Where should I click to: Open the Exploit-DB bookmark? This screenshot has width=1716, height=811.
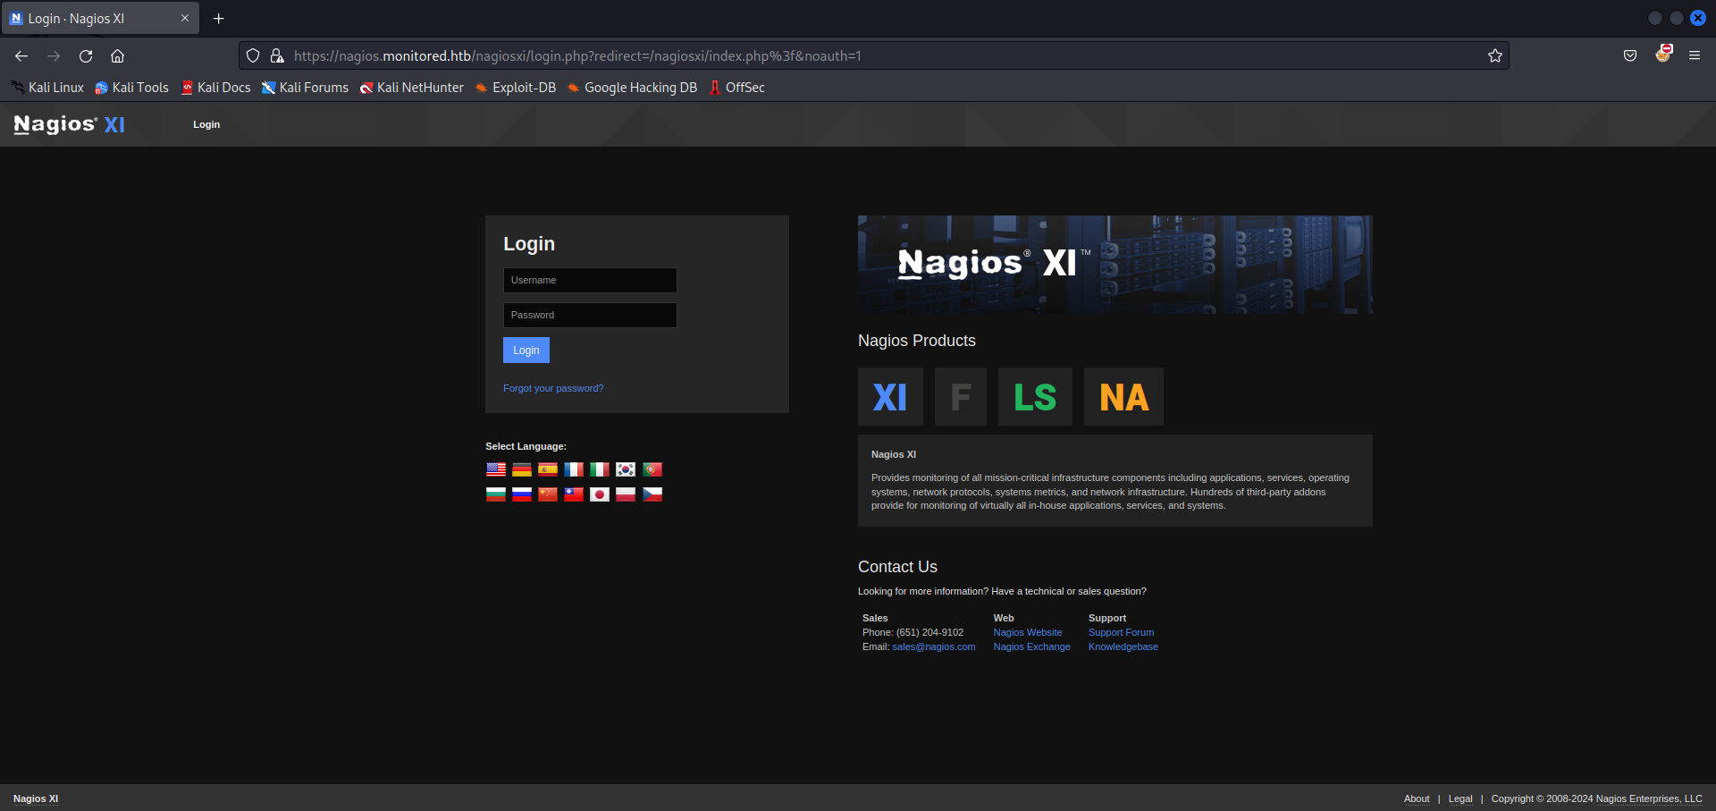(x=516, y=88)
